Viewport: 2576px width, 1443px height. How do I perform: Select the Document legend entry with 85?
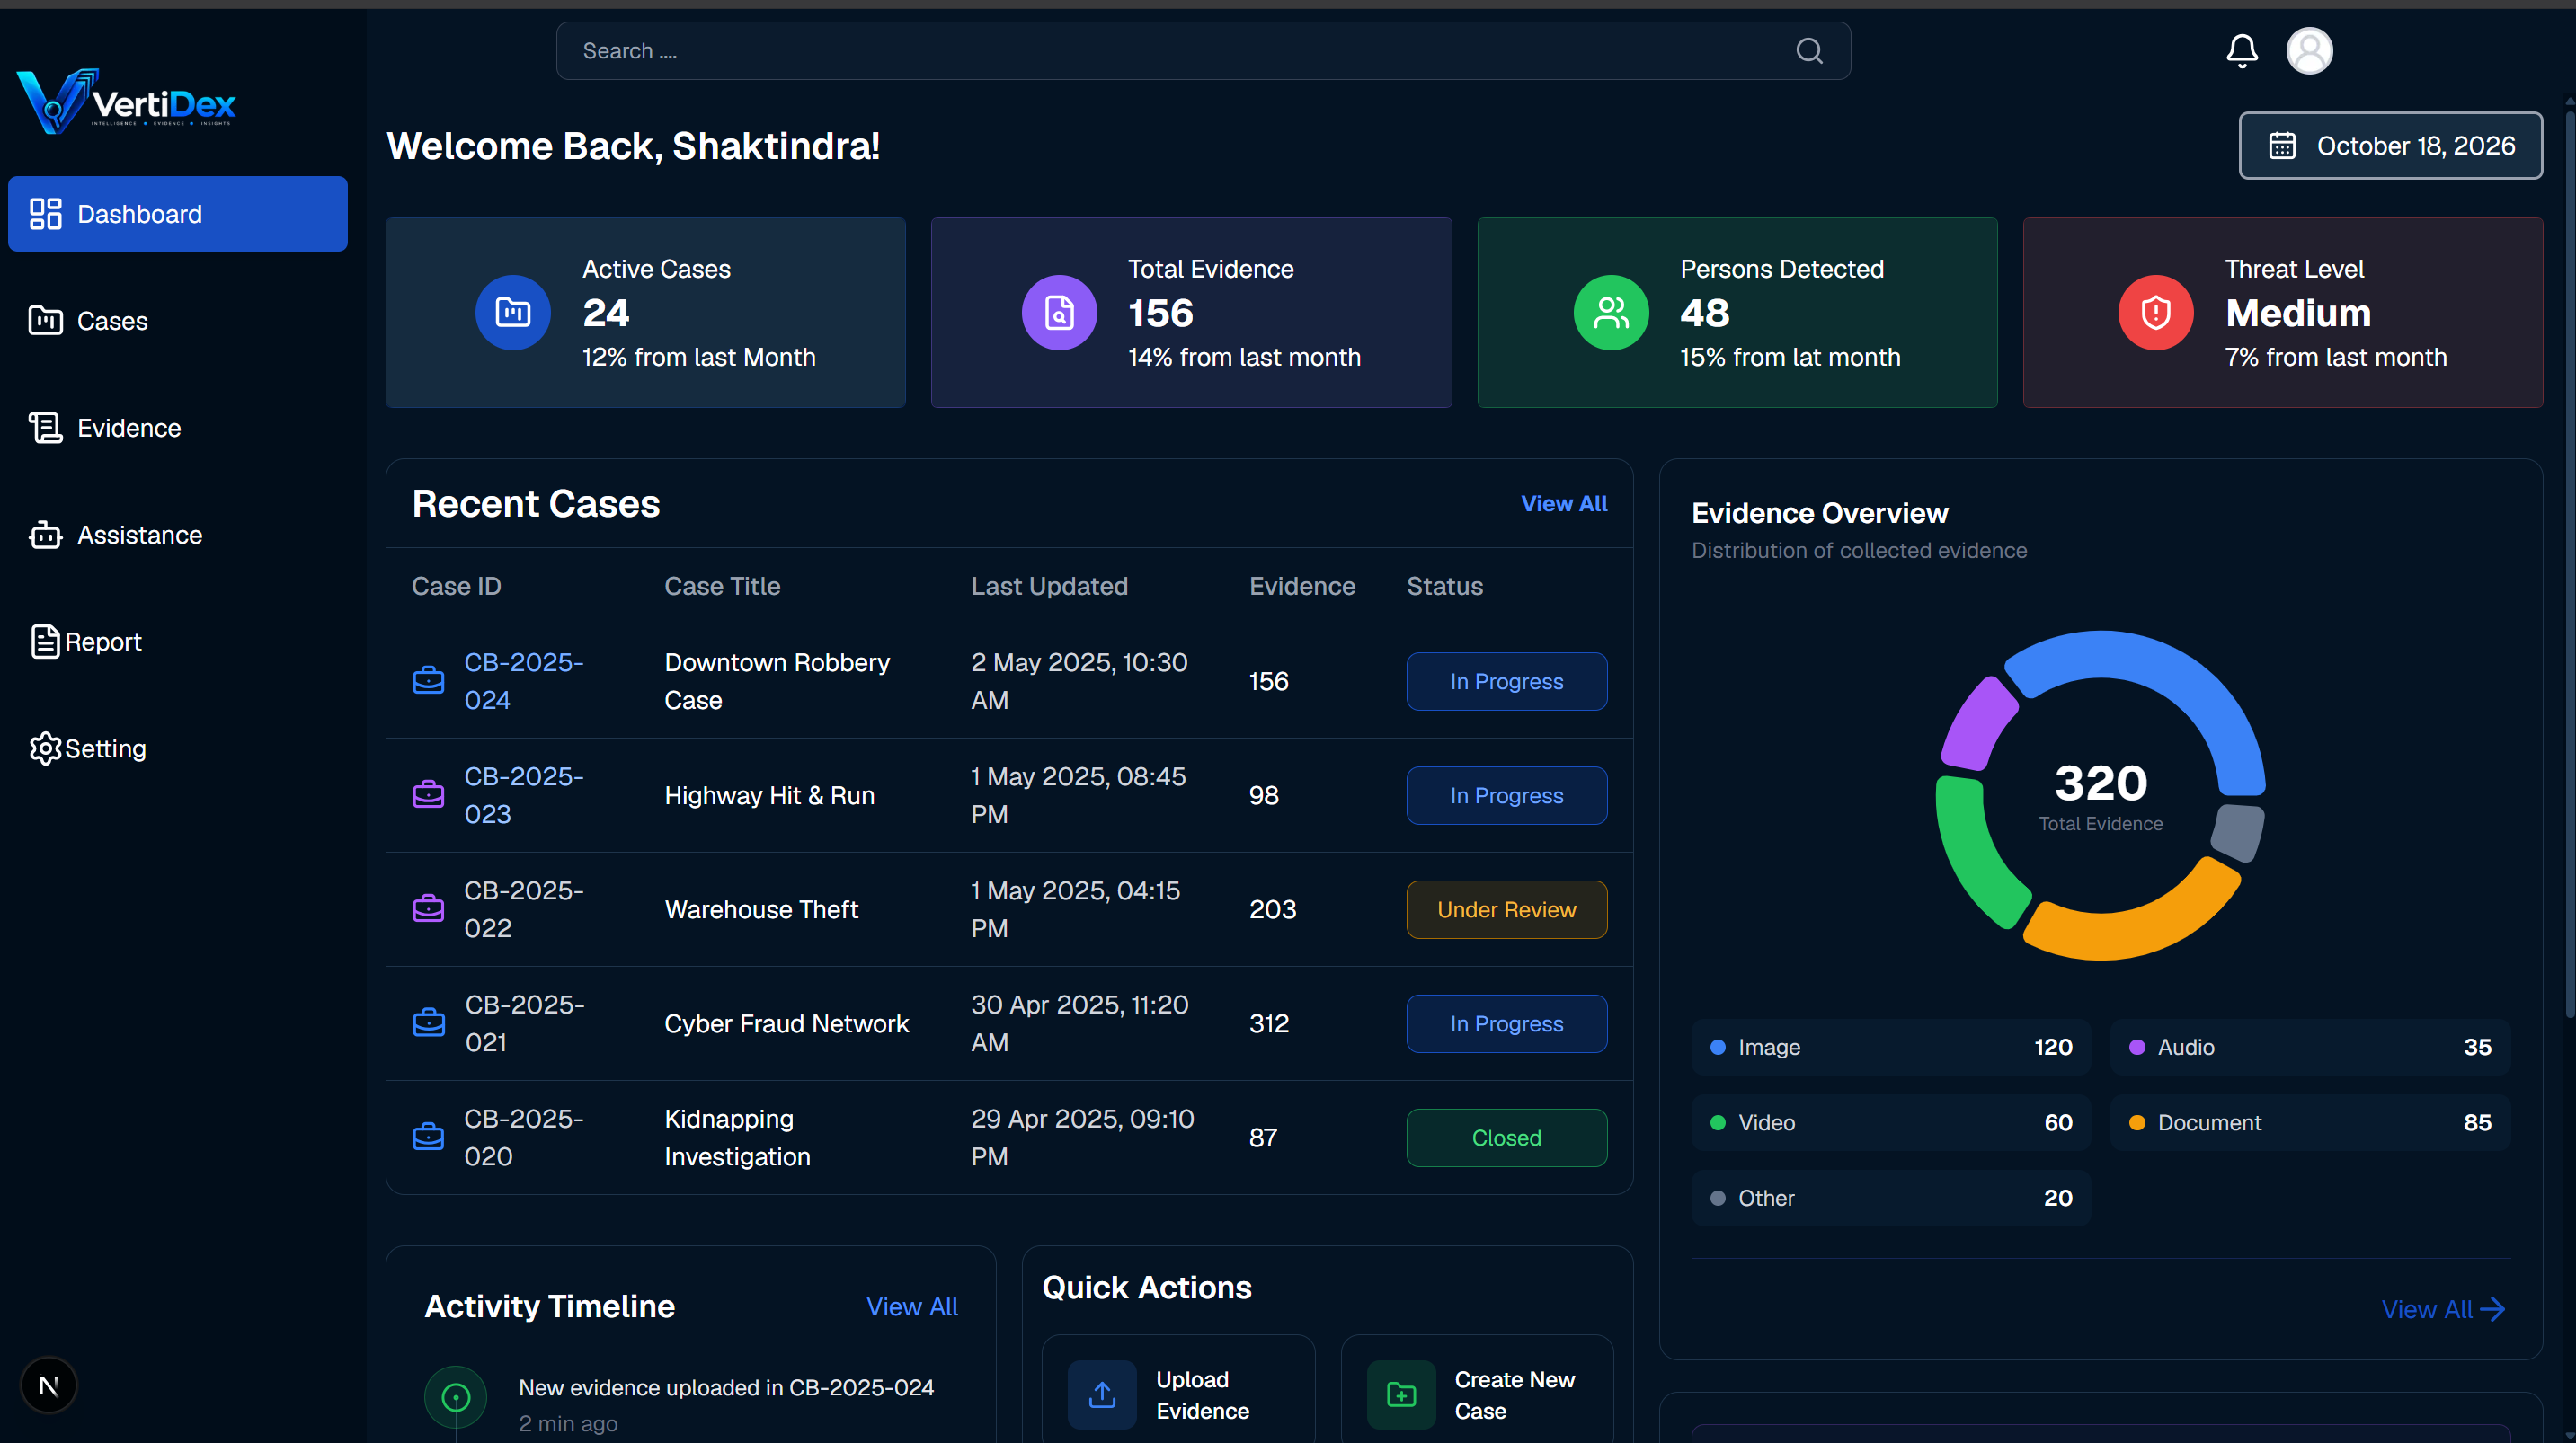[x=2310, y=1122]
